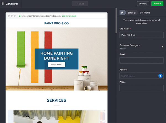The image size is (166, 123).
Task: Click into the Email input field
Action: click(141, 60)
